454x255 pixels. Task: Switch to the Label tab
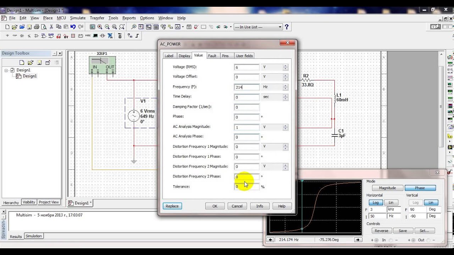169,56
